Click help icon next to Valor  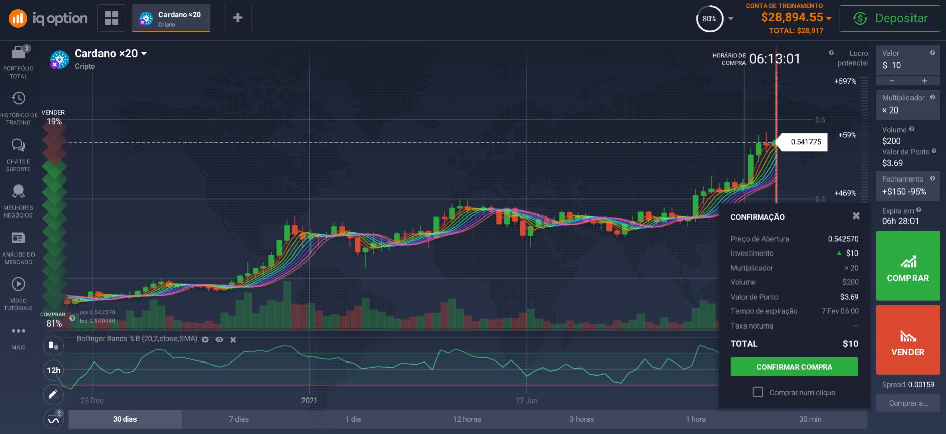(932, 53)
